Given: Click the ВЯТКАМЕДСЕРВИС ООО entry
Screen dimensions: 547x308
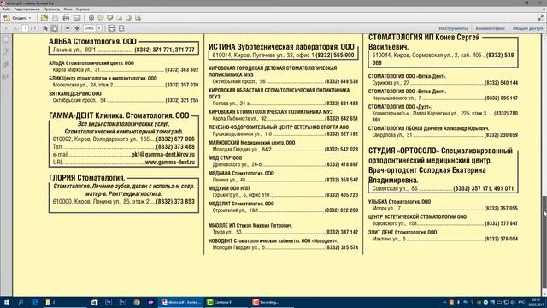Looking at the screenshot, I should click(x=75, y=93).
